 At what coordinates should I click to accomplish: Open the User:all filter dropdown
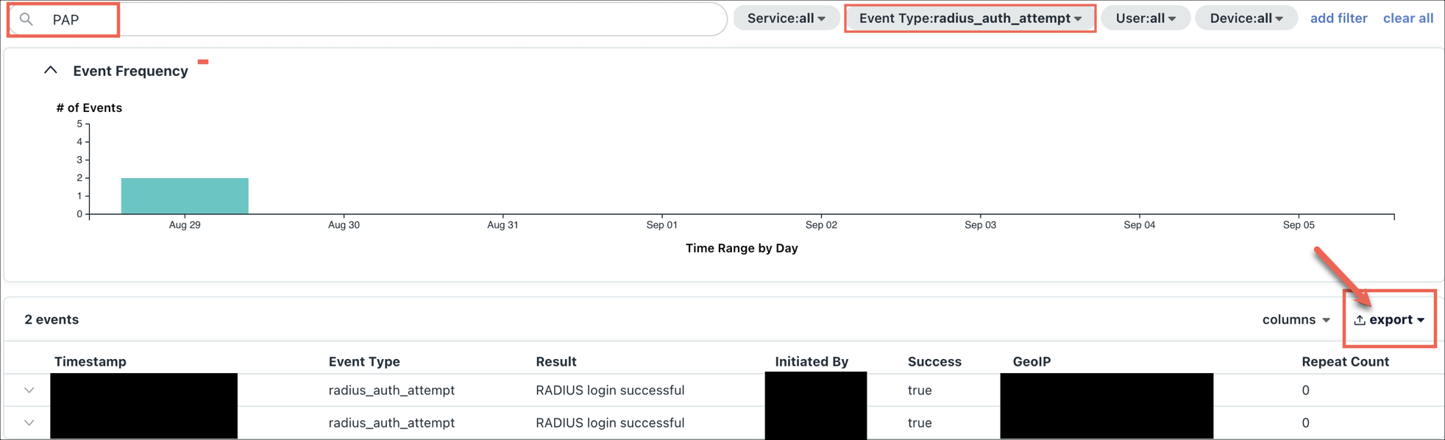click(1145, 18)
